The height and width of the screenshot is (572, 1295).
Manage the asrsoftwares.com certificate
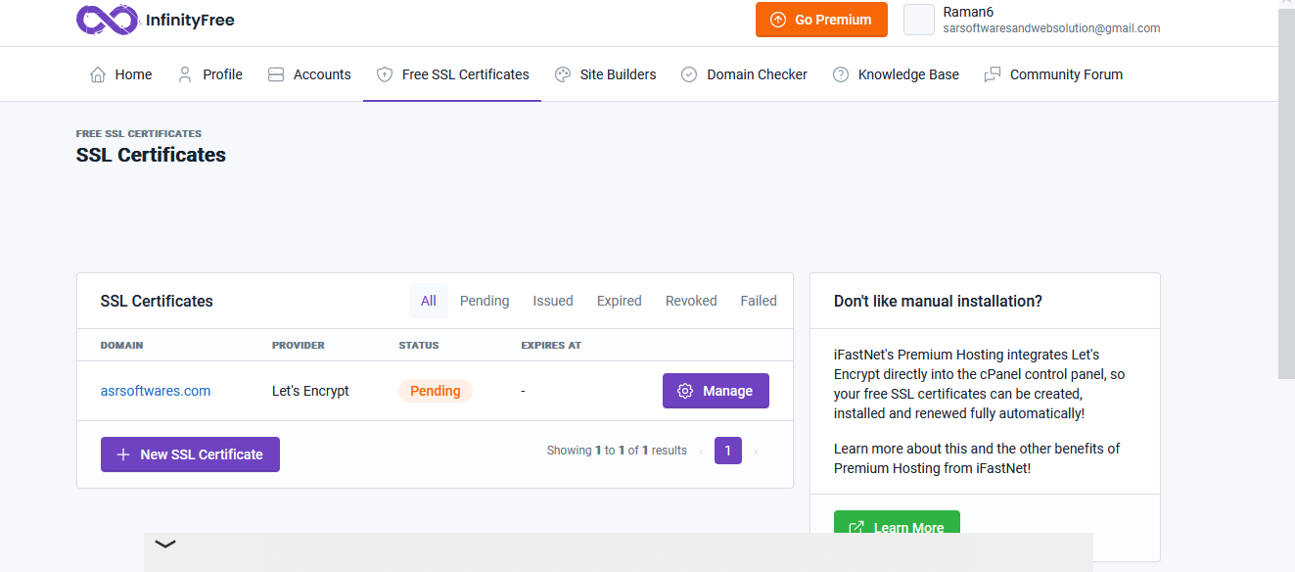[716, 391]
